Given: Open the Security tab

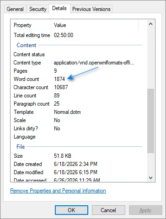Looking at the screenshot, I should click(37, 9).
